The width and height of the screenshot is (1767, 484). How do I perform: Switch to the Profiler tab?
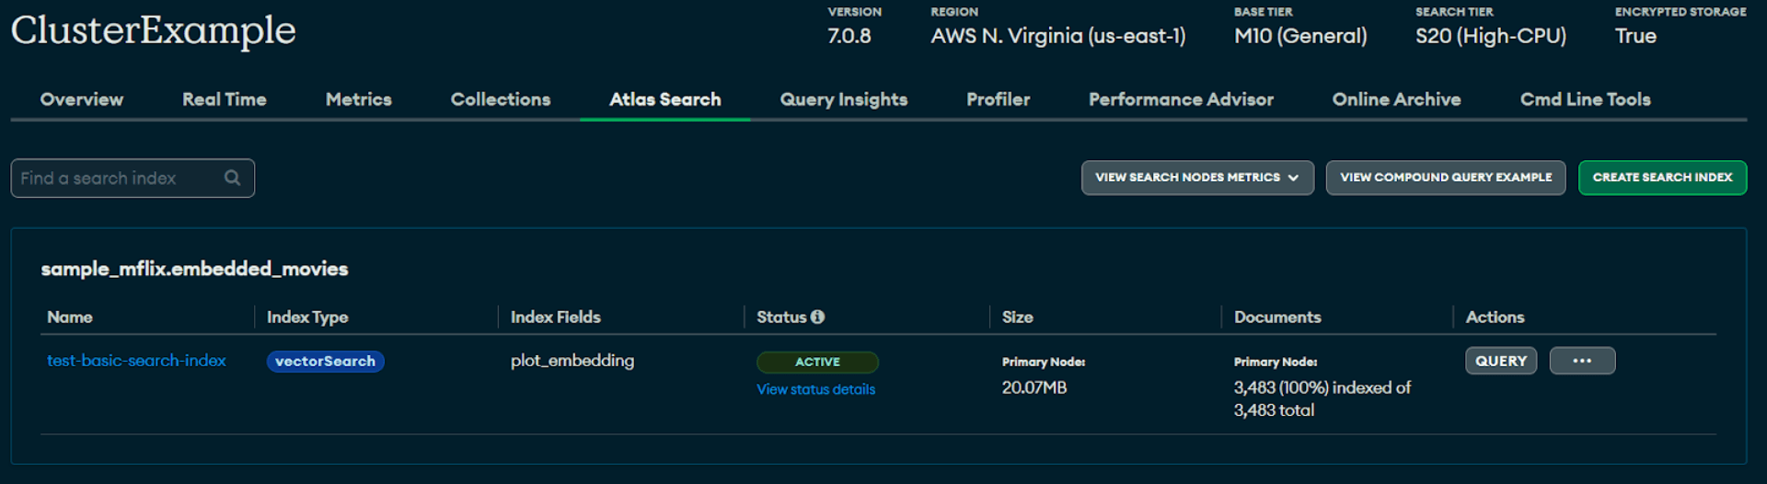point(999,99)
